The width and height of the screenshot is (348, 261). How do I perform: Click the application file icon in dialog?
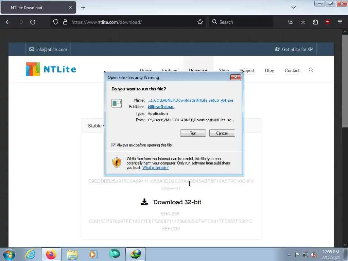point(117,103)
